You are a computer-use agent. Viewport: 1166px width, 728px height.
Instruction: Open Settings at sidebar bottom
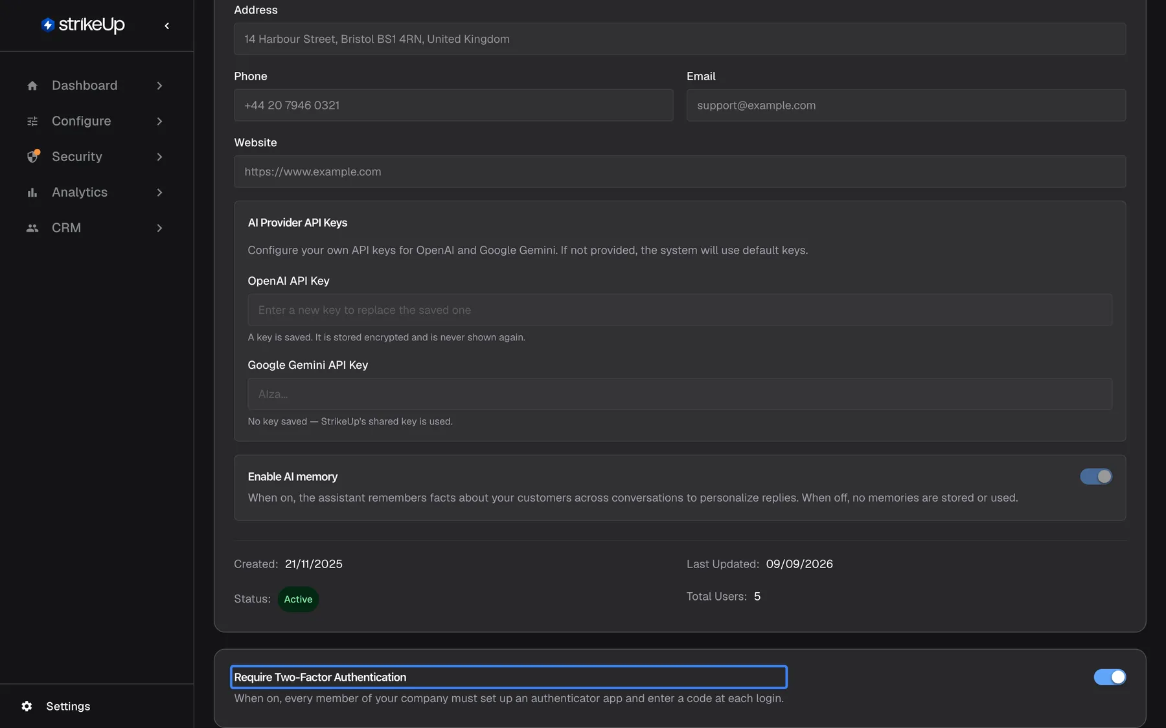click(x=97, y=706)
